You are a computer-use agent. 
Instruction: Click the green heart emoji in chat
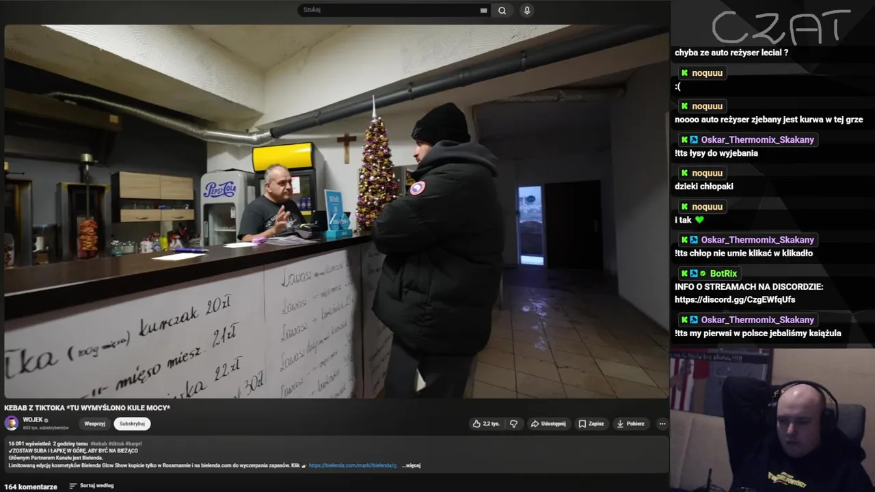(699, 220)
